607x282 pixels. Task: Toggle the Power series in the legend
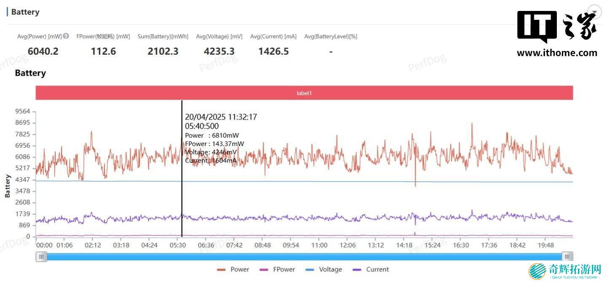pyautogui.click(x=233, y=269)
